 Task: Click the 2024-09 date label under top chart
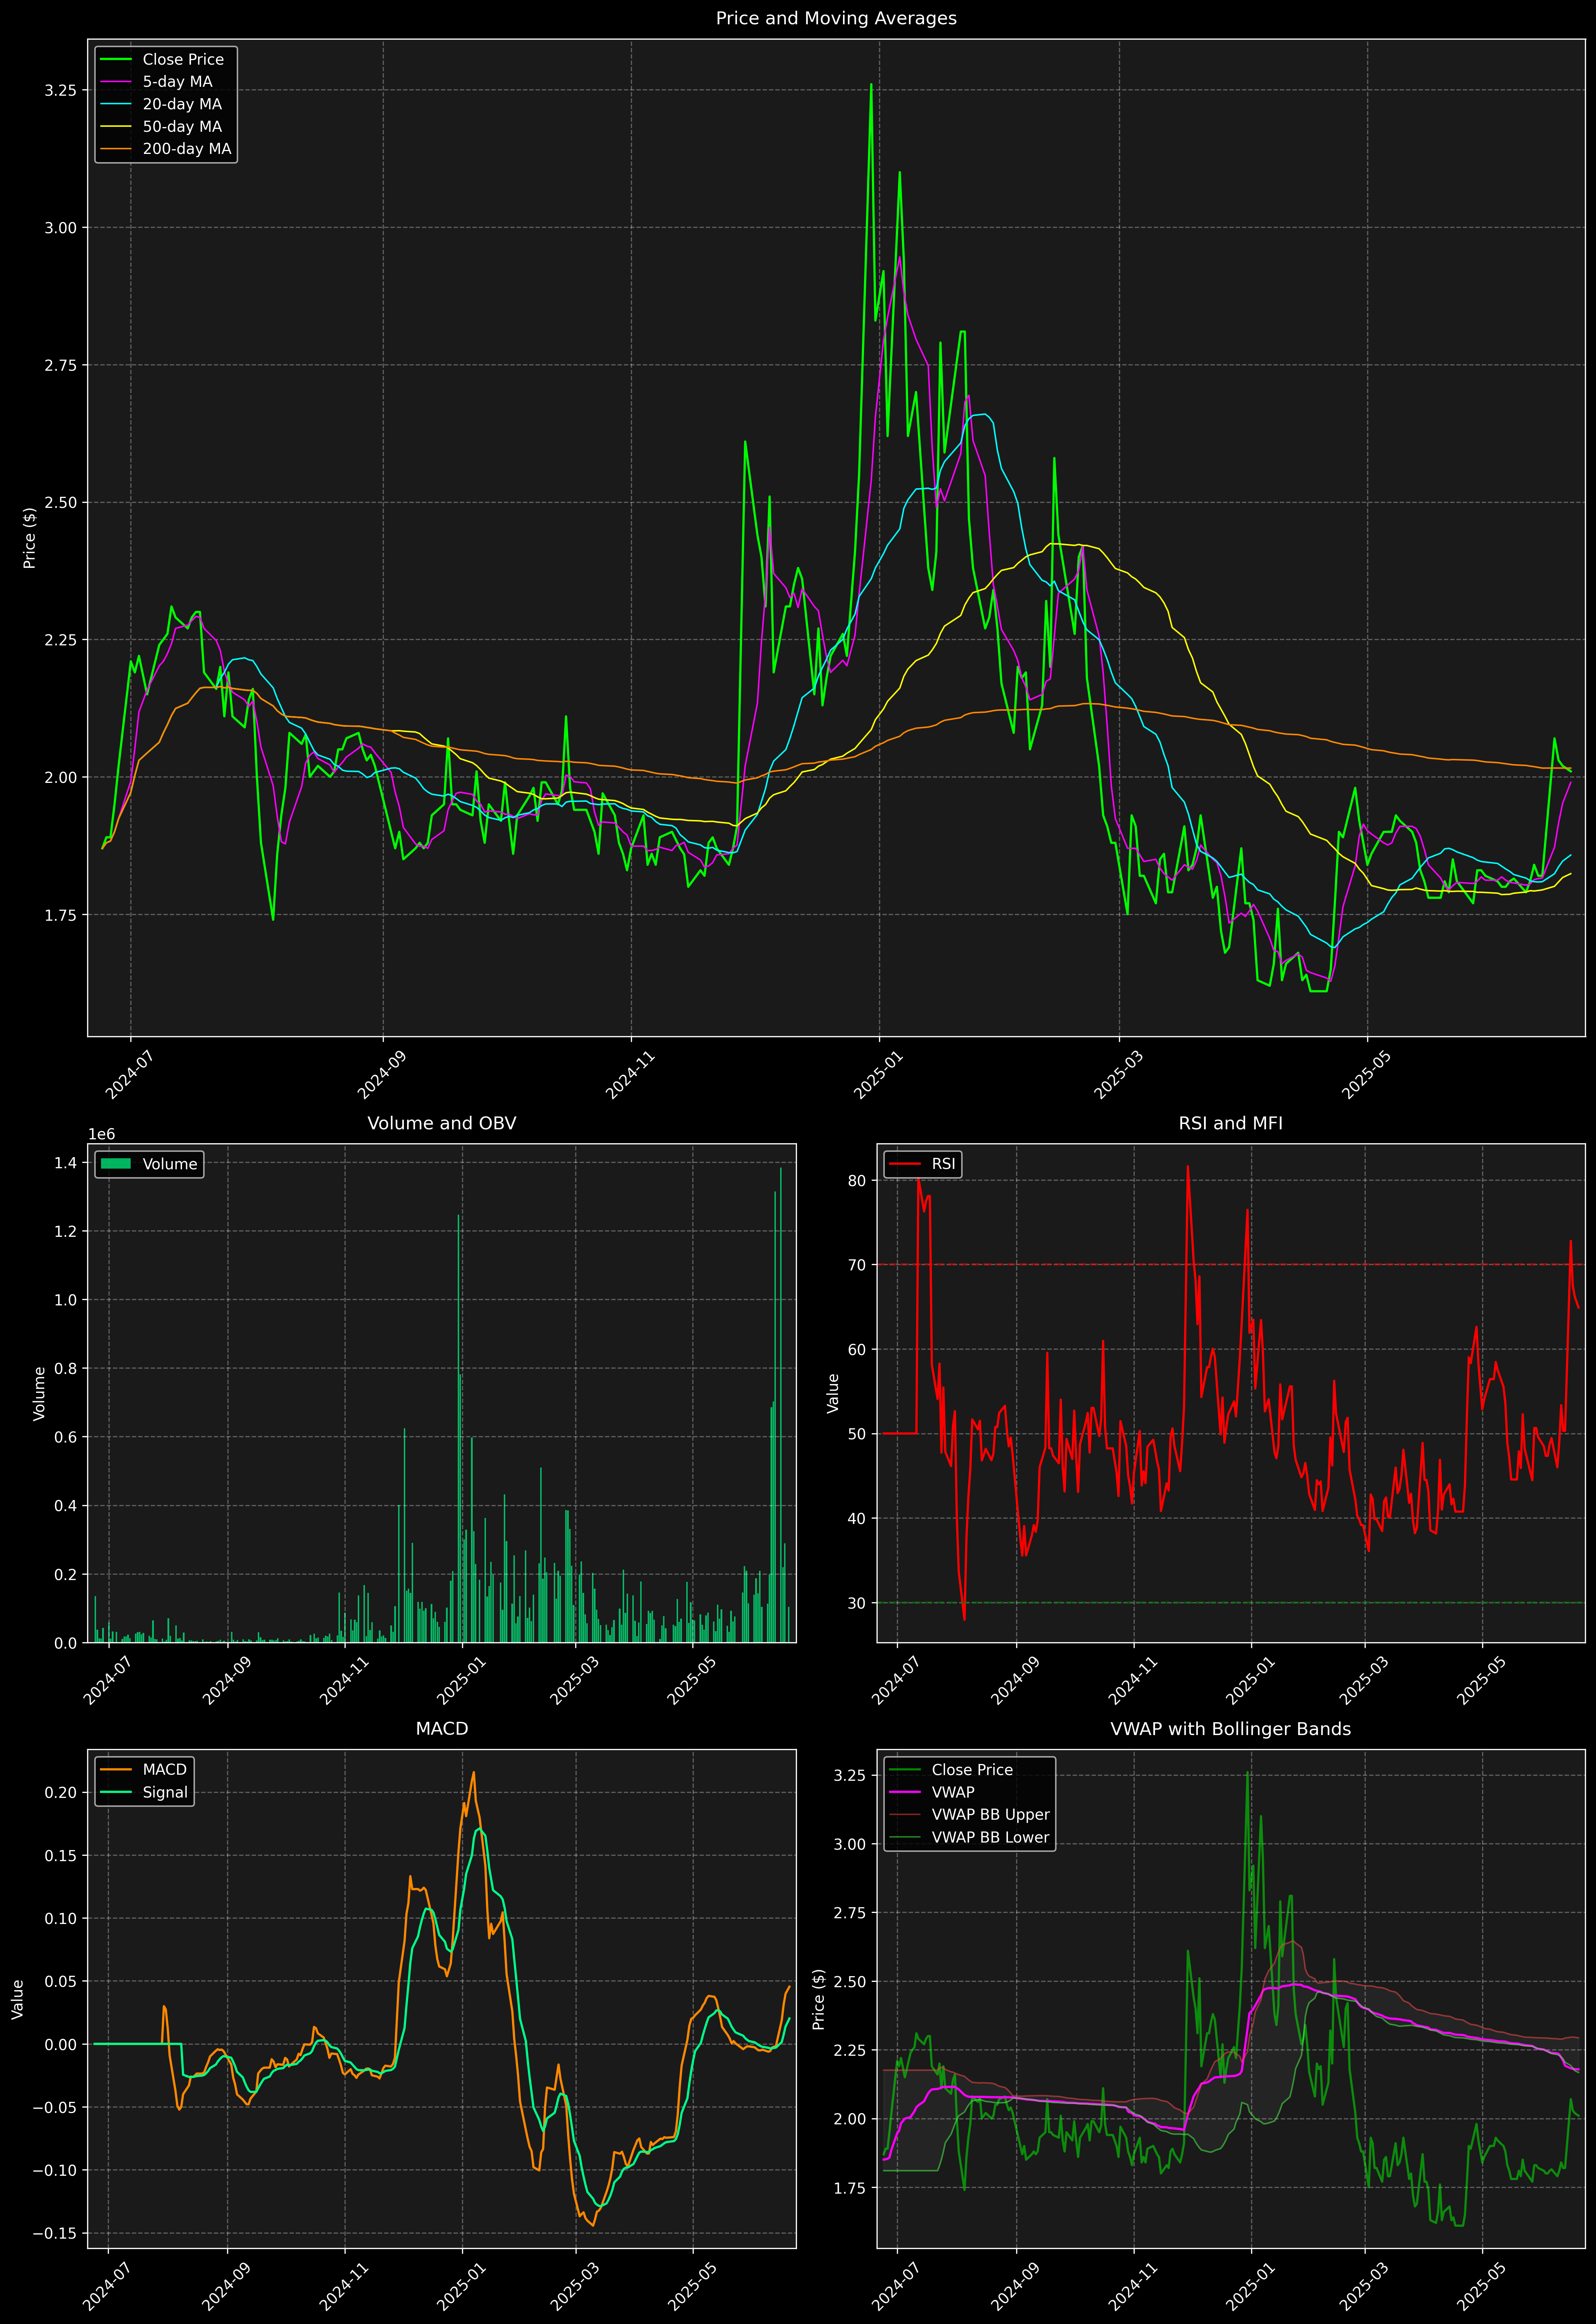point(382,1074)
